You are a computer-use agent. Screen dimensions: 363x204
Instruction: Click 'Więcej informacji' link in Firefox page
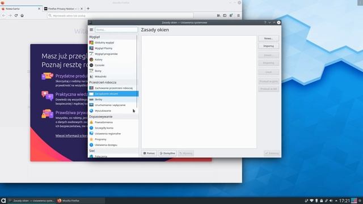[x=71, y=136]
